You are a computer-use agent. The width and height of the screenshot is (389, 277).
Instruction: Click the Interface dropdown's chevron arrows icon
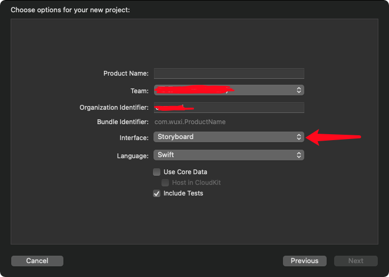(299, 137)
